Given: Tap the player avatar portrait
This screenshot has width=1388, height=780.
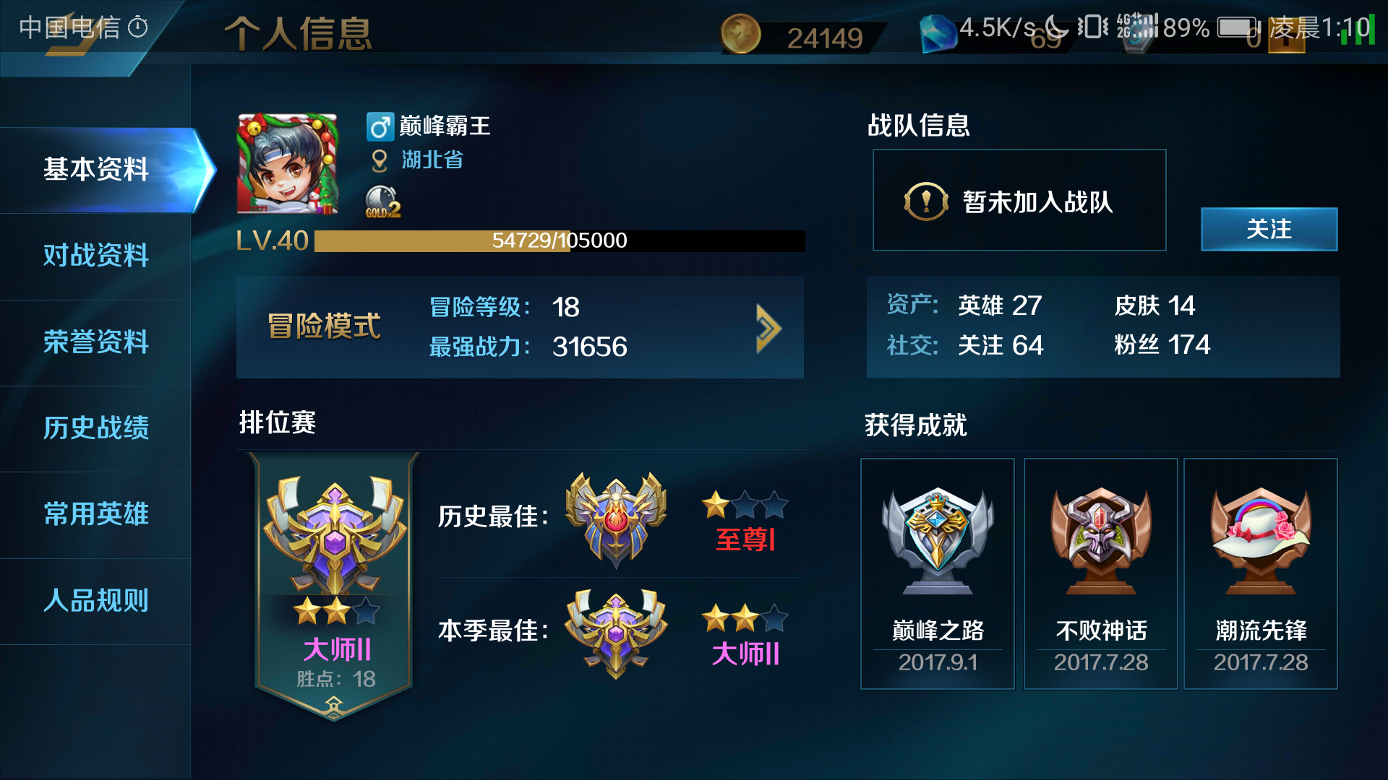Looking at the screenshot, I should pos(288,163).
